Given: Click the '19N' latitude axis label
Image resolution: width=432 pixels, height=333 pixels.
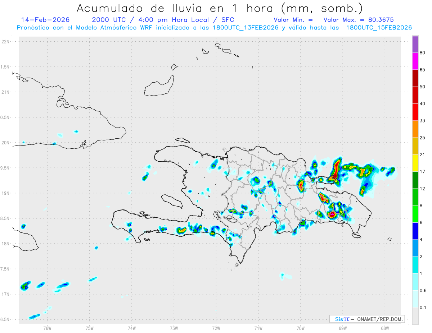Looking at the screenshot, I should (x=5, y=193).
